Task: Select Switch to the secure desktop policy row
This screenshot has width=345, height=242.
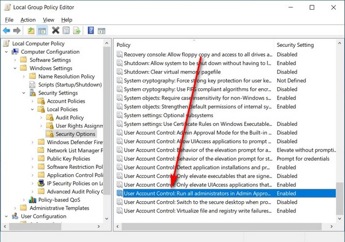Action: point(226,202)
